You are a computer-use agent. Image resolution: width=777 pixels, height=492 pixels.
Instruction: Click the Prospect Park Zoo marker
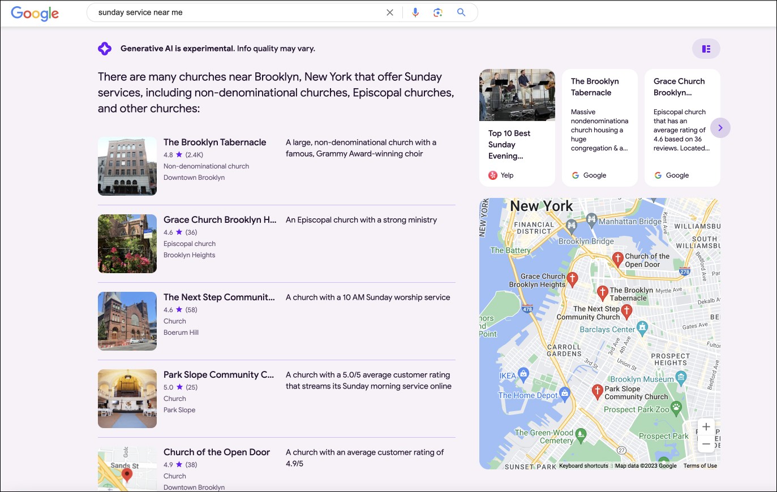[x=676, y=407]
